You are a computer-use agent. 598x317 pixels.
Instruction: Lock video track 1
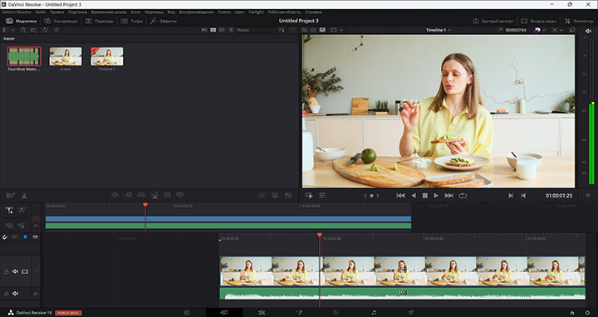click(7, 271)
